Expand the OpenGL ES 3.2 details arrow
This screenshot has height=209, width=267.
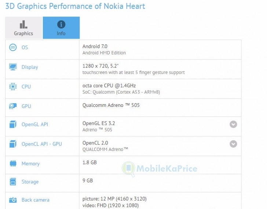click(233, 125)
